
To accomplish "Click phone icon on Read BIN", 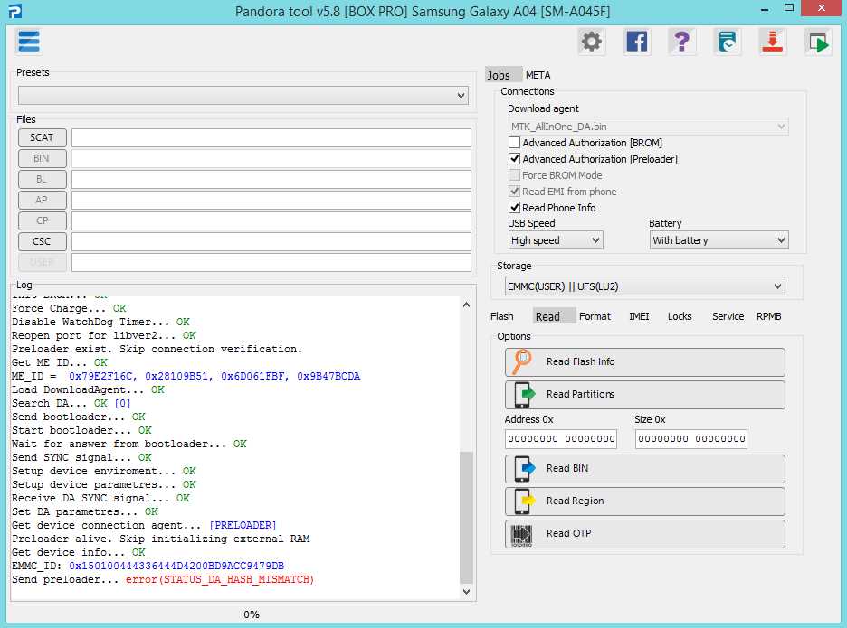I will click(523, 468).
